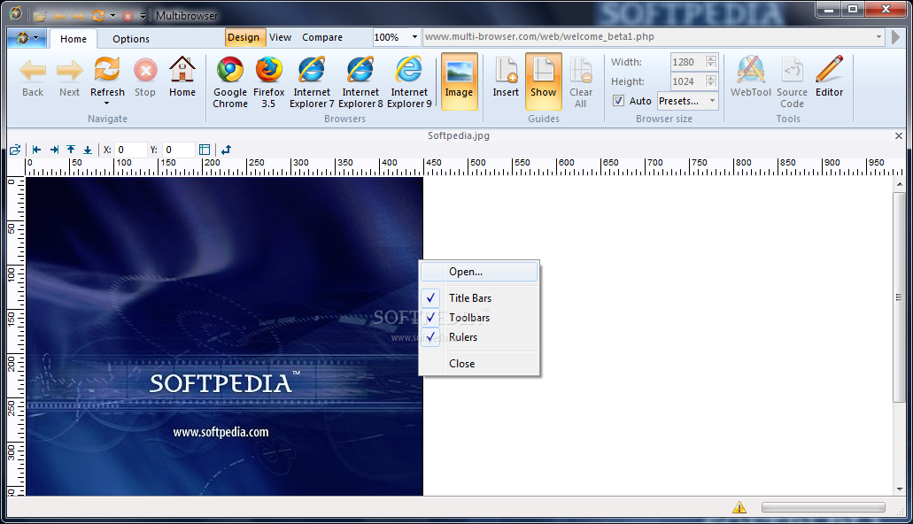
Task: Select the Design mode tab
Action: coord(244,37)
